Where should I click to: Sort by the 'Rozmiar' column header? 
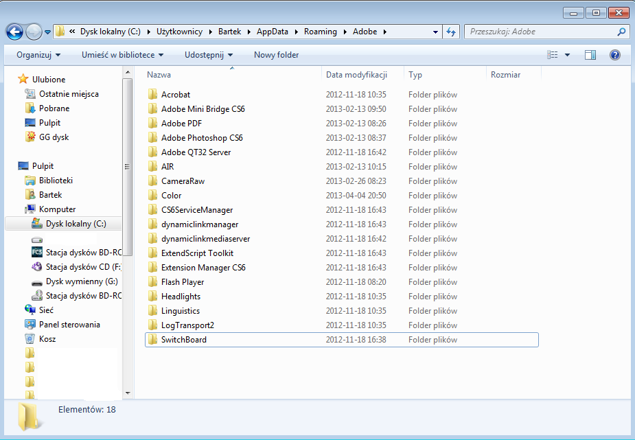[505, 75]
